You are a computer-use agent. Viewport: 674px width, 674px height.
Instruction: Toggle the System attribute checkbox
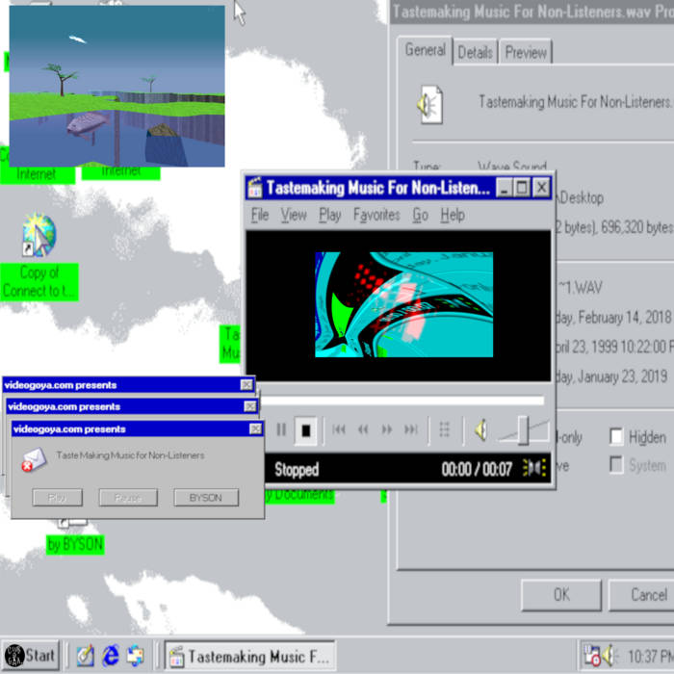point(616,465)
